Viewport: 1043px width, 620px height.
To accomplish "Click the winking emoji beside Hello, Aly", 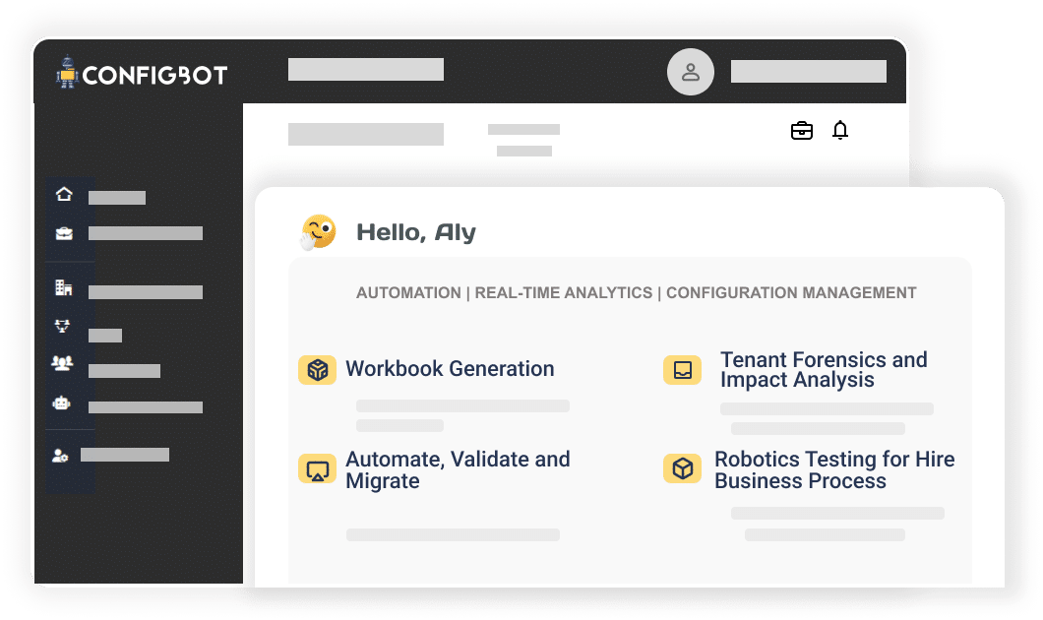I will pos(318,232).
